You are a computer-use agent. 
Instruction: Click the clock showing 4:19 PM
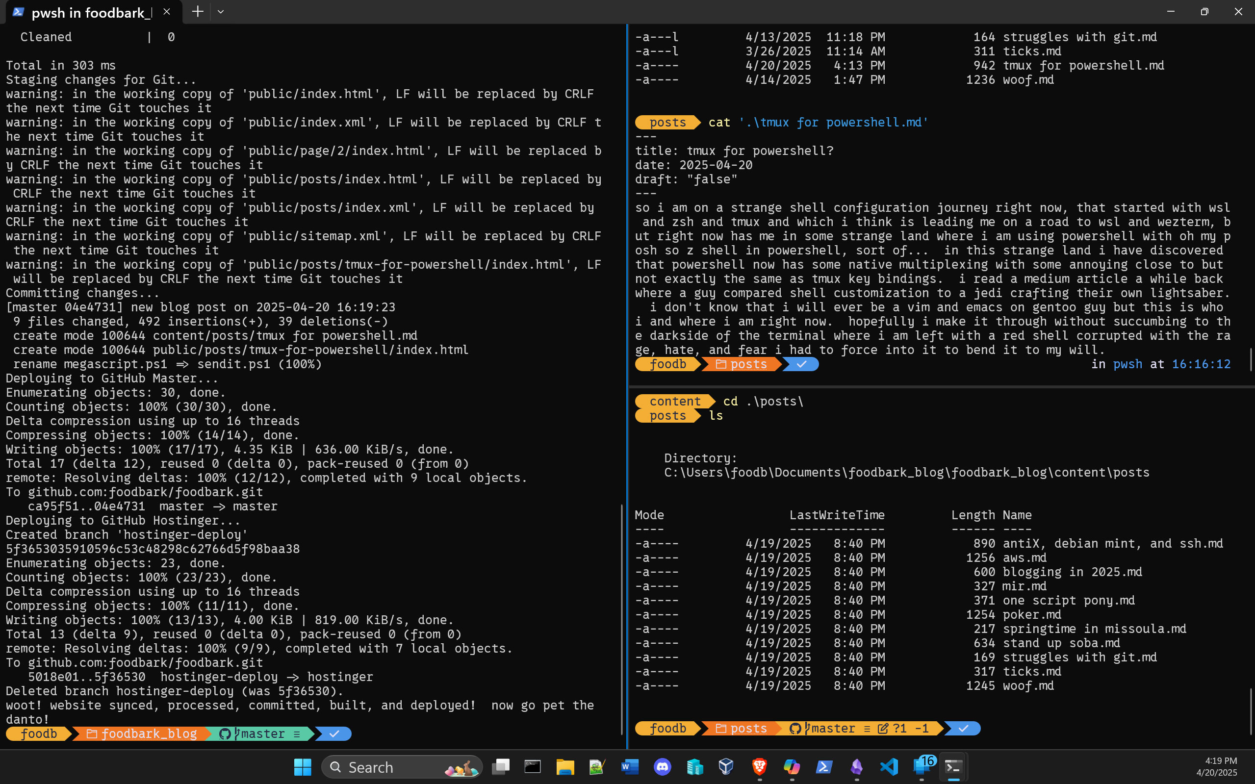click(x=1221, y=760)
